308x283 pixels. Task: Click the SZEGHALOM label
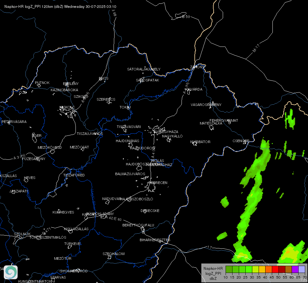point(114,254)
